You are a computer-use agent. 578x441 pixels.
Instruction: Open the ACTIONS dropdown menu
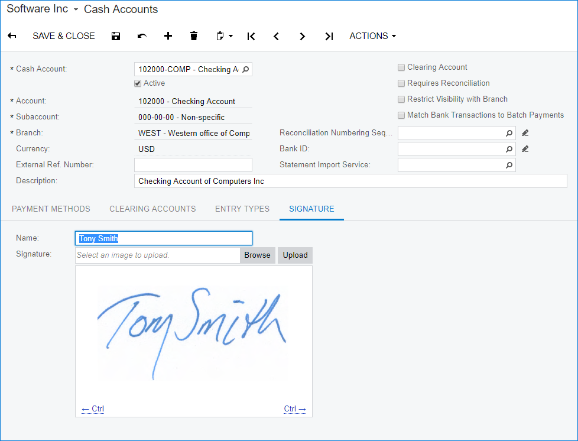[373, 36]
